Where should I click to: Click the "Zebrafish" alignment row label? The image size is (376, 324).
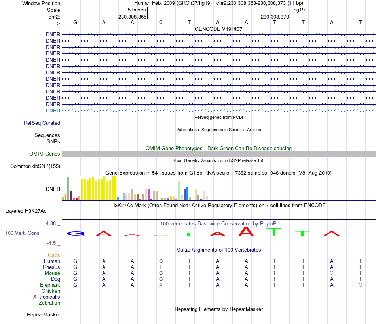pos(49,303)
